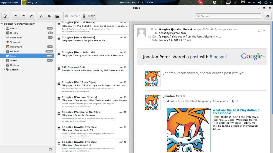Open the message options chevron menu
Screen dimensions: 273x153
tap(264, 30)
